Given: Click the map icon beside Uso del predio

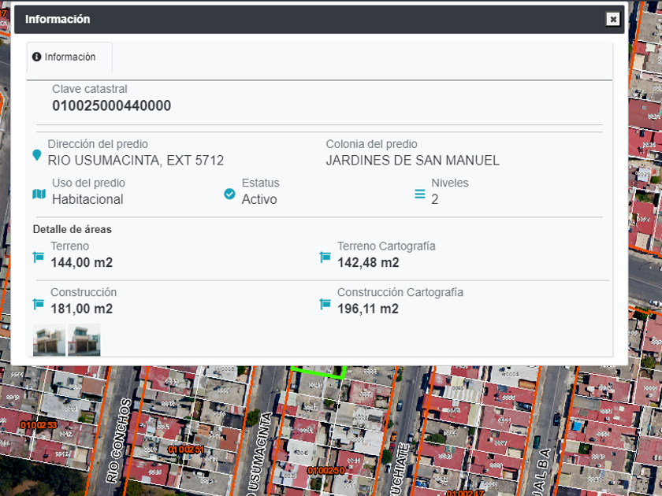Looking at the screenshot, I should pyautogui.click(x=39, y=194).
